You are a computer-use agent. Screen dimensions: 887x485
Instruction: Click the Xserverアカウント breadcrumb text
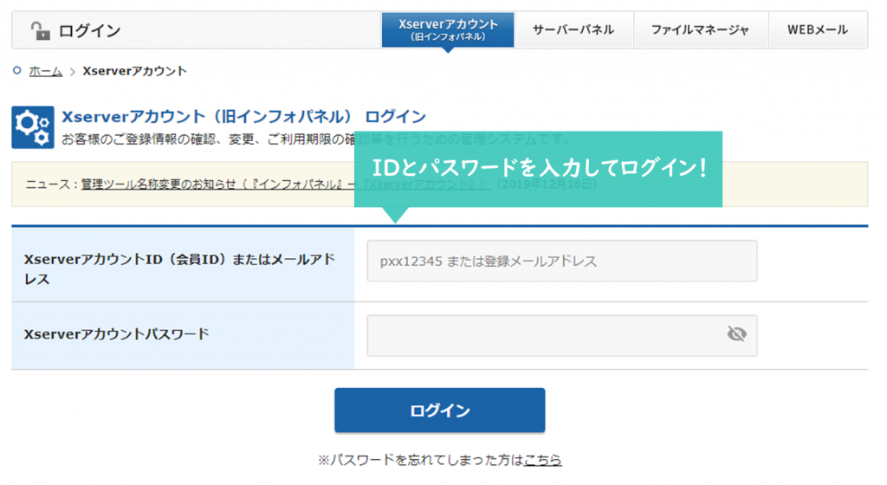(x=134, y=71)
